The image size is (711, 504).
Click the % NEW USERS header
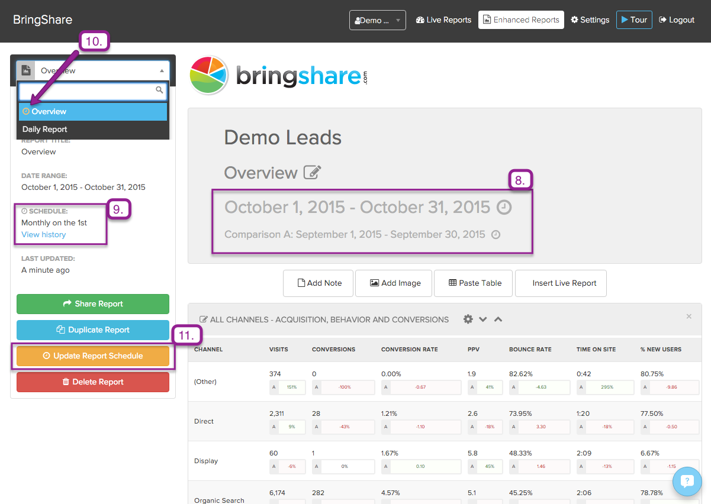[x=661, y=350]
